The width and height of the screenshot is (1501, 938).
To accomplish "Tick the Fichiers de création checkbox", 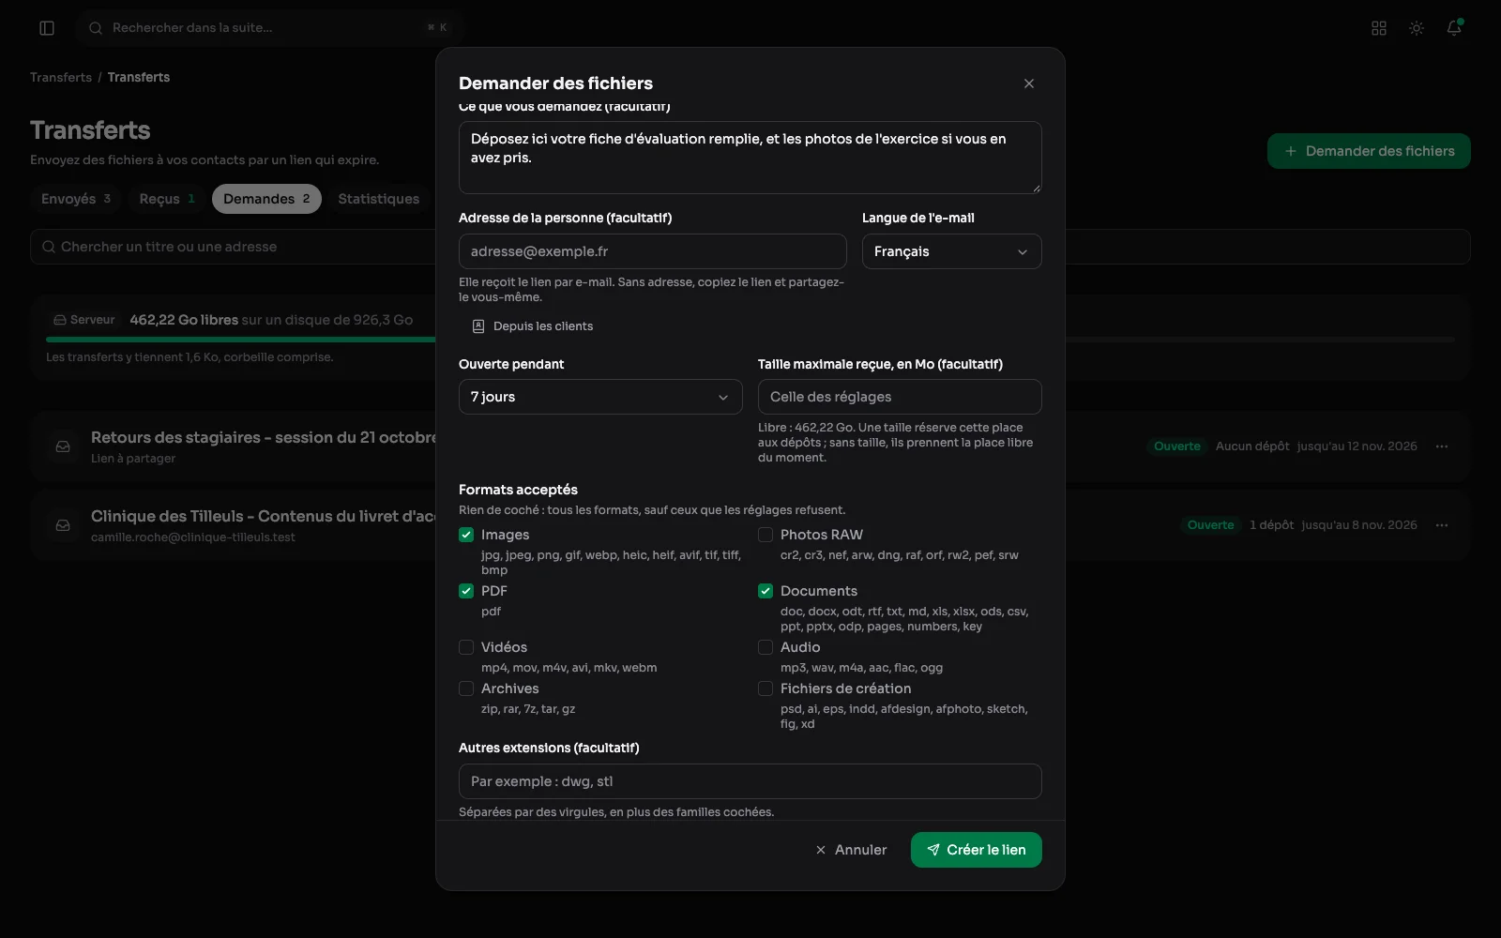I will [766, 688].
